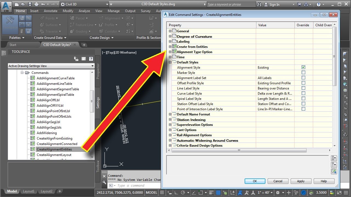351x197 pixels.
Task: Open the Palettes panel flyout
Action: 17,38
